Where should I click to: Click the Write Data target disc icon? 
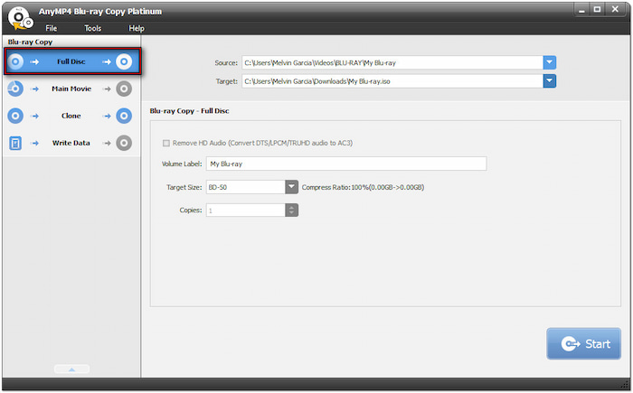coord(125,143)
